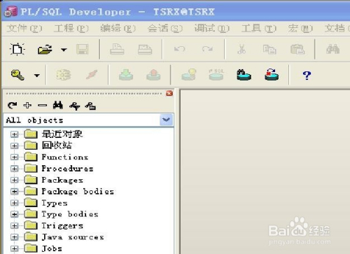
Task: Open the dropdown arrow beside Log on key
Action: pos(37,76)
